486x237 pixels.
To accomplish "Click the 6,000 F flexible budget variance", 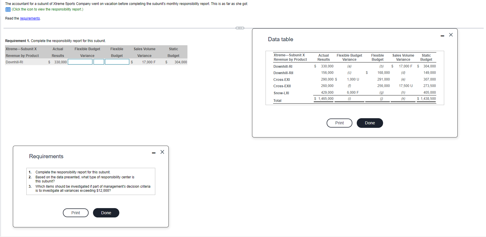I will (353, 93).
